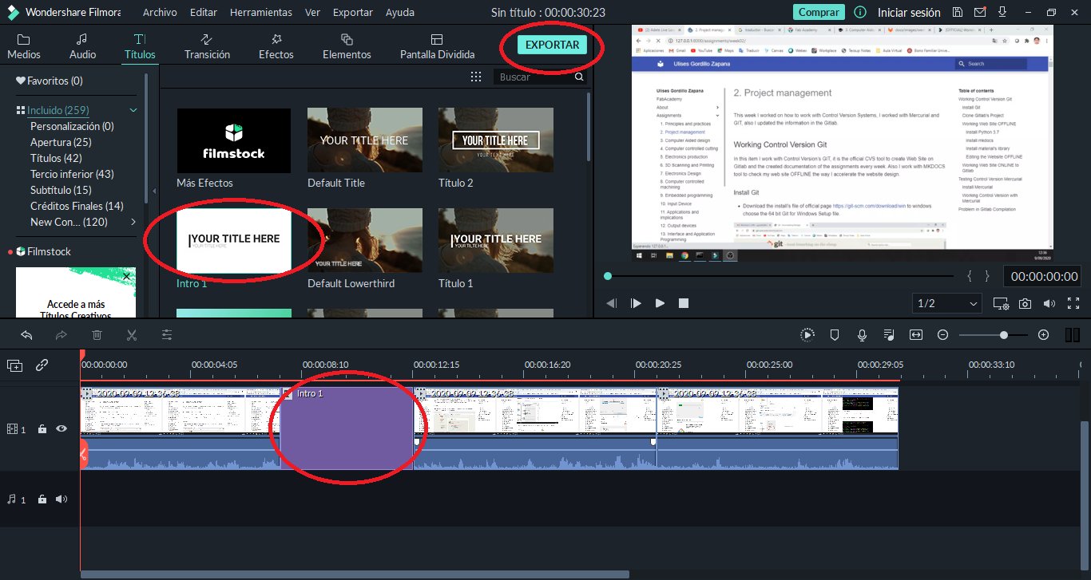The height and width of the screenshot is (580, 1091).
Task: Click the preview playback scrubber bar
Action: (780, 276)
